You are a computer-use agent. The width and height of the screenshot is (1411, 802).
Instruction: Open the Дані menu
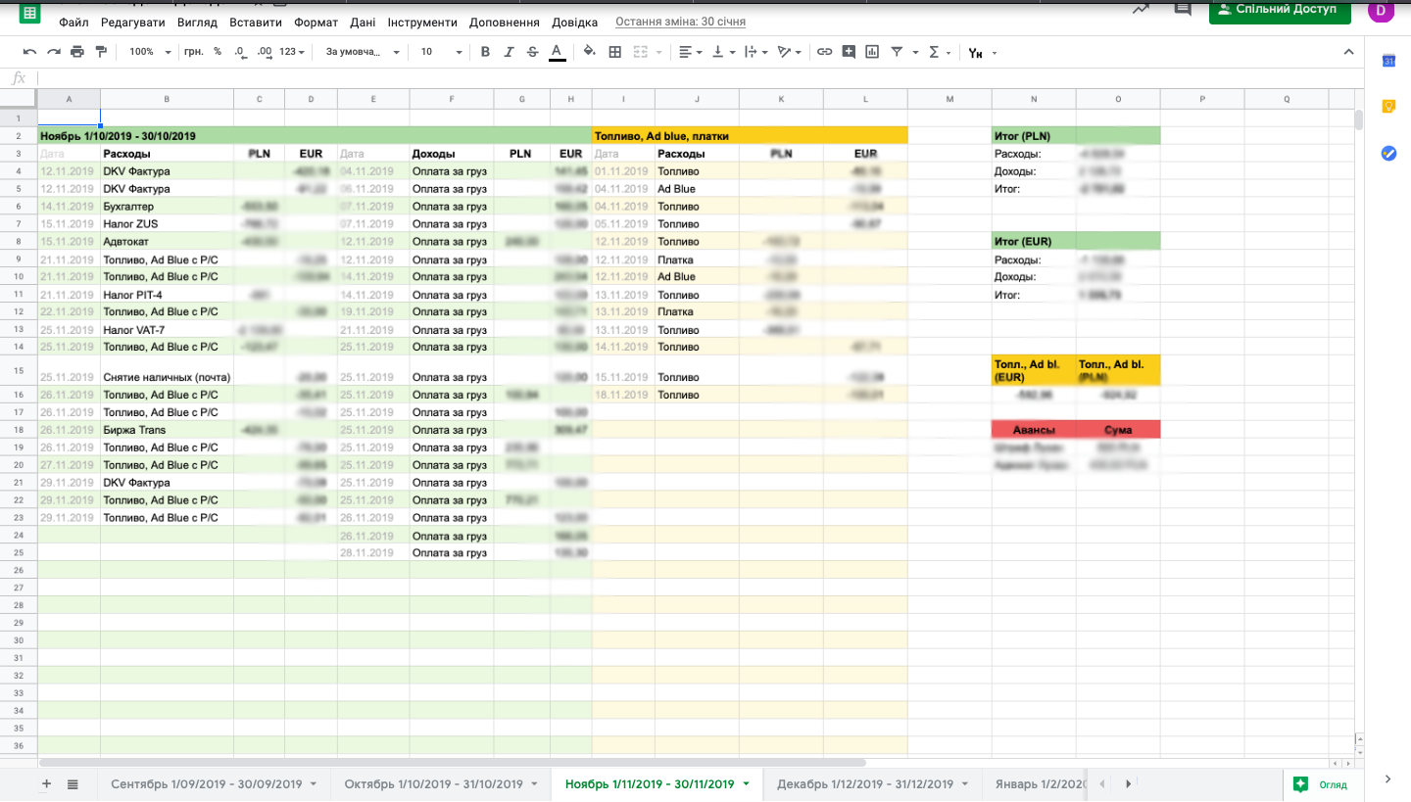pos(363,22)
